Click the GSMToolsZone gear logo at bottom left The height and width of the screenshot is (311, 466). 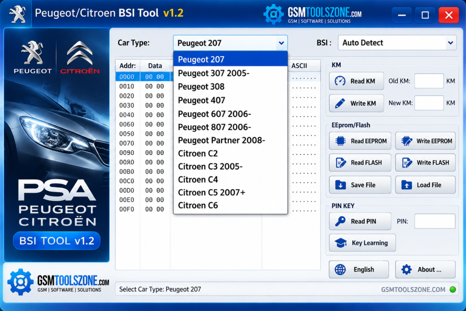pyautogui.click(x=20, y=282)
